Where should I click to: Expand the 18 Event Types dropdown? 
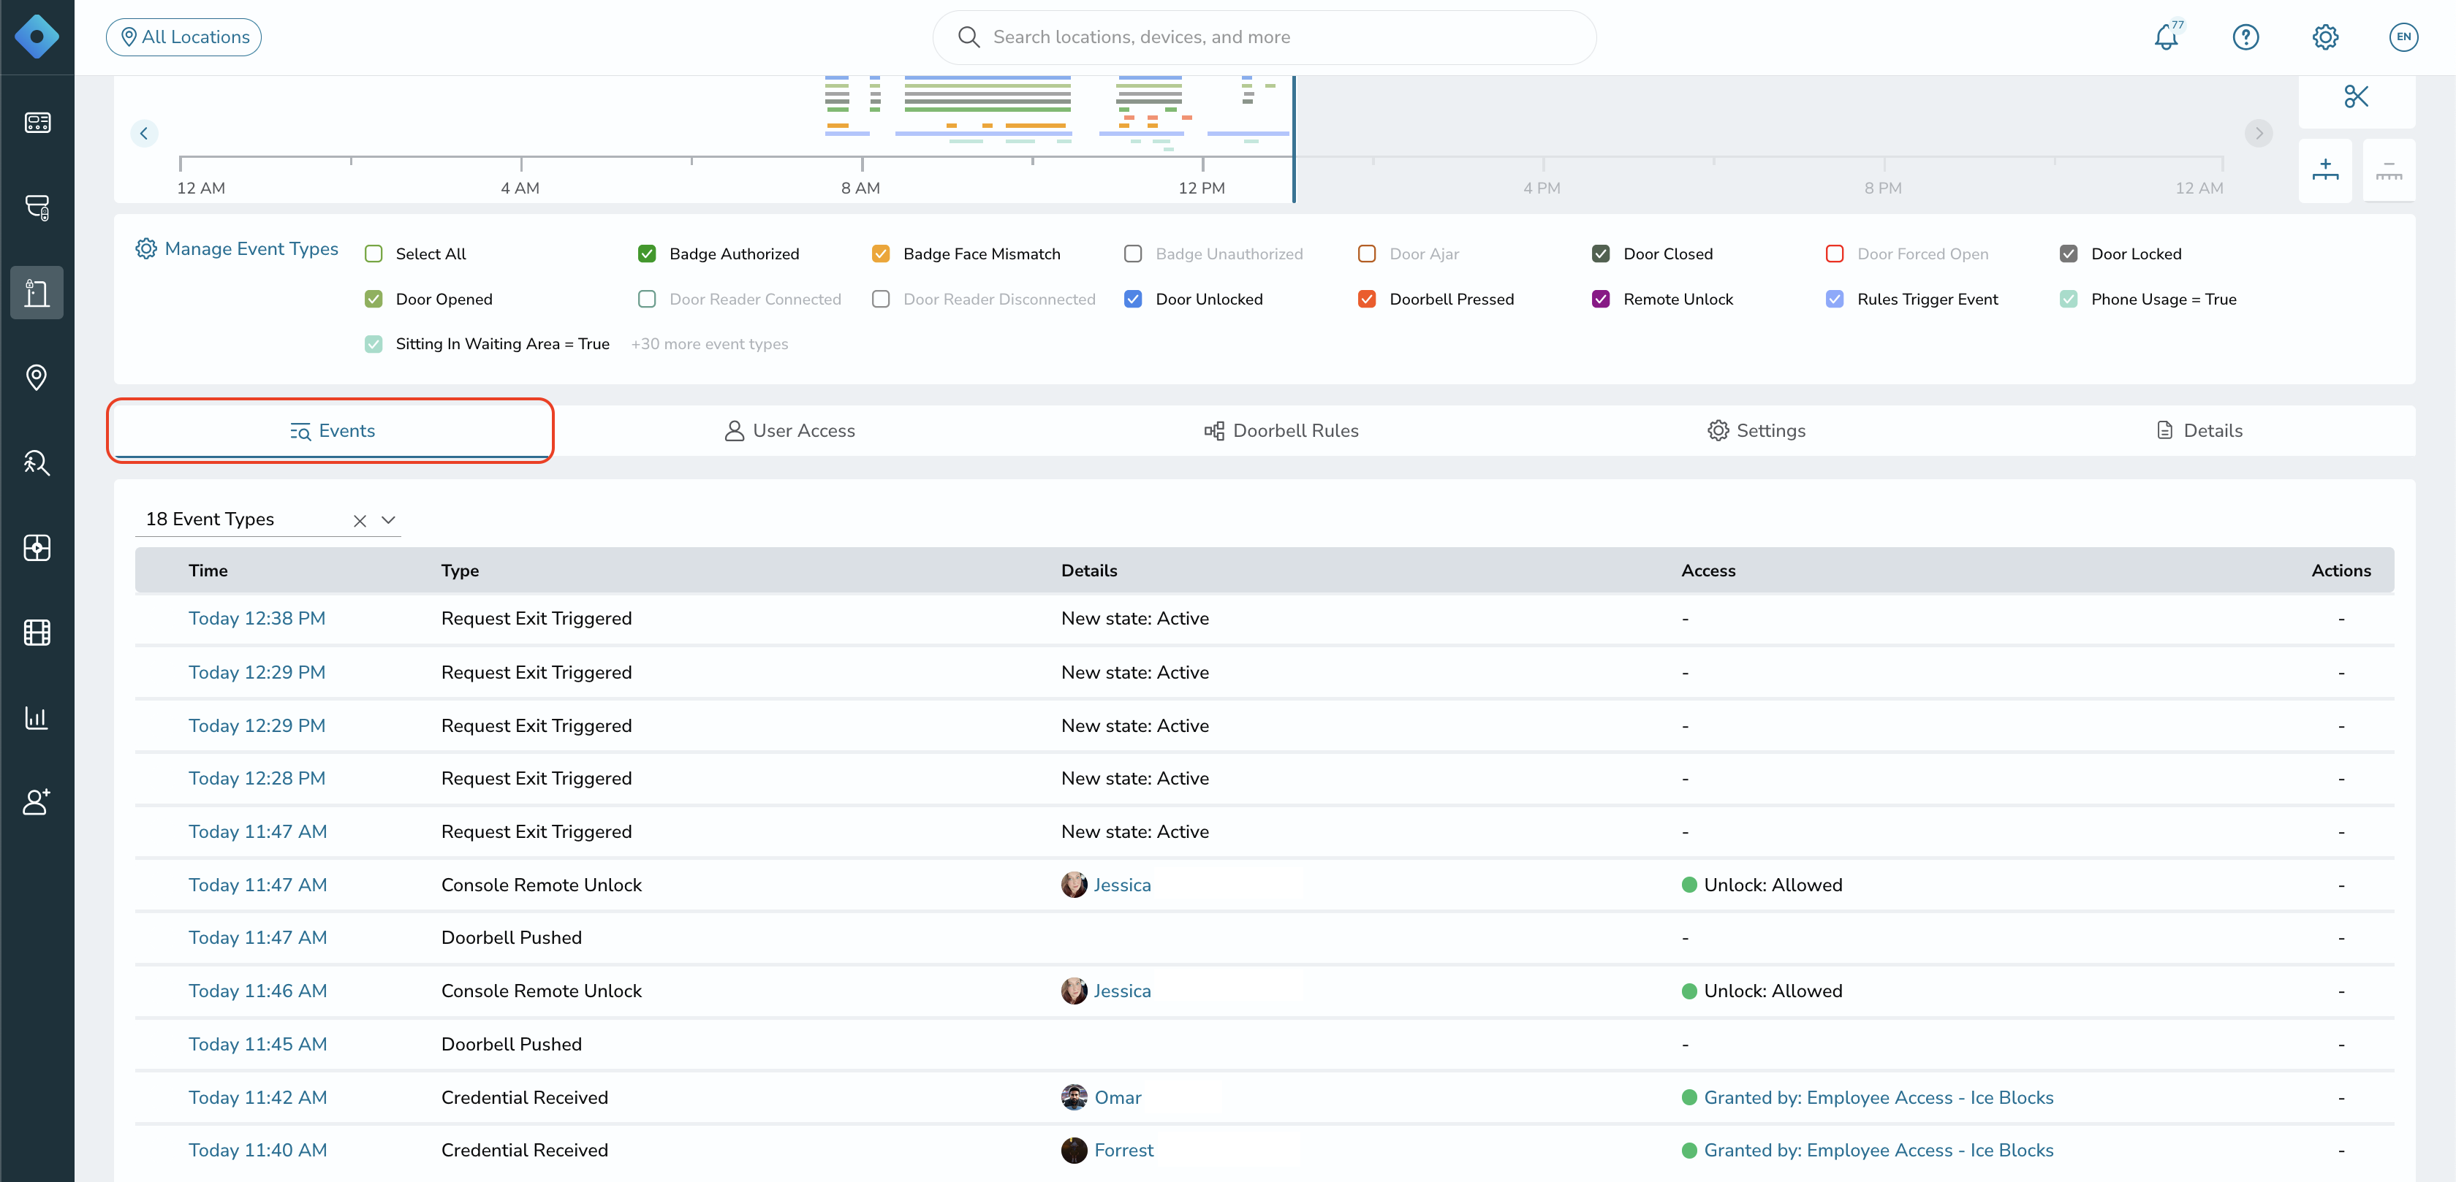click(x=388, y=520)
